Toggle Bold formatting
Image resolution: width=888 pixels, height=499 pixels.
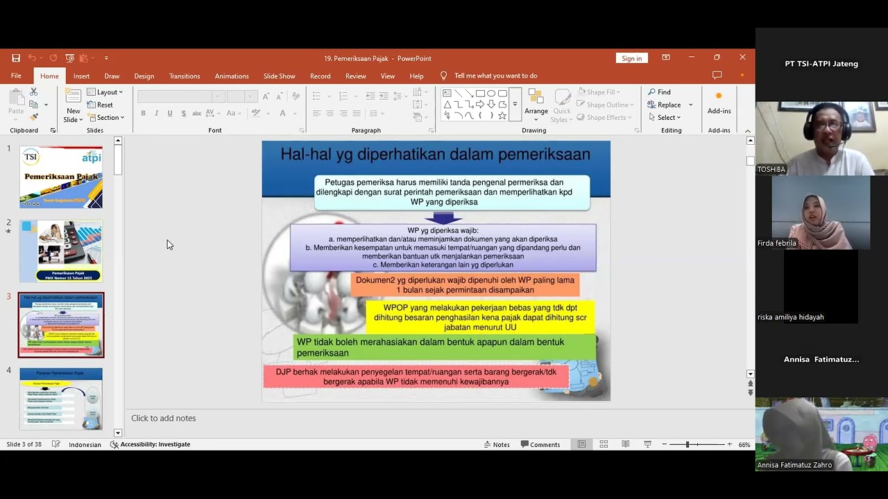point(143,114)
